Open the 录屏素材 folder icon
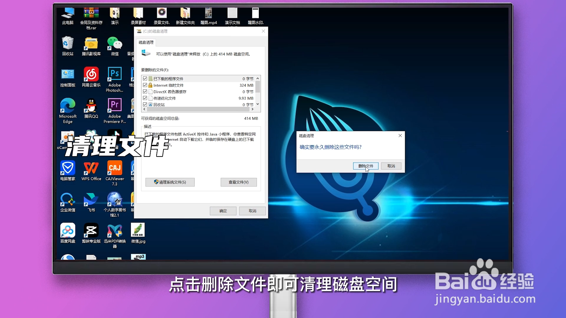 [138, 16]
